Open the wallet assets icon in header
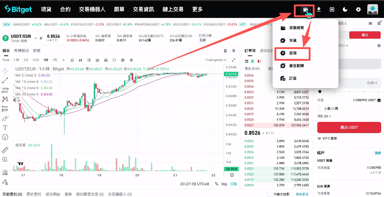 pos(306,9)
